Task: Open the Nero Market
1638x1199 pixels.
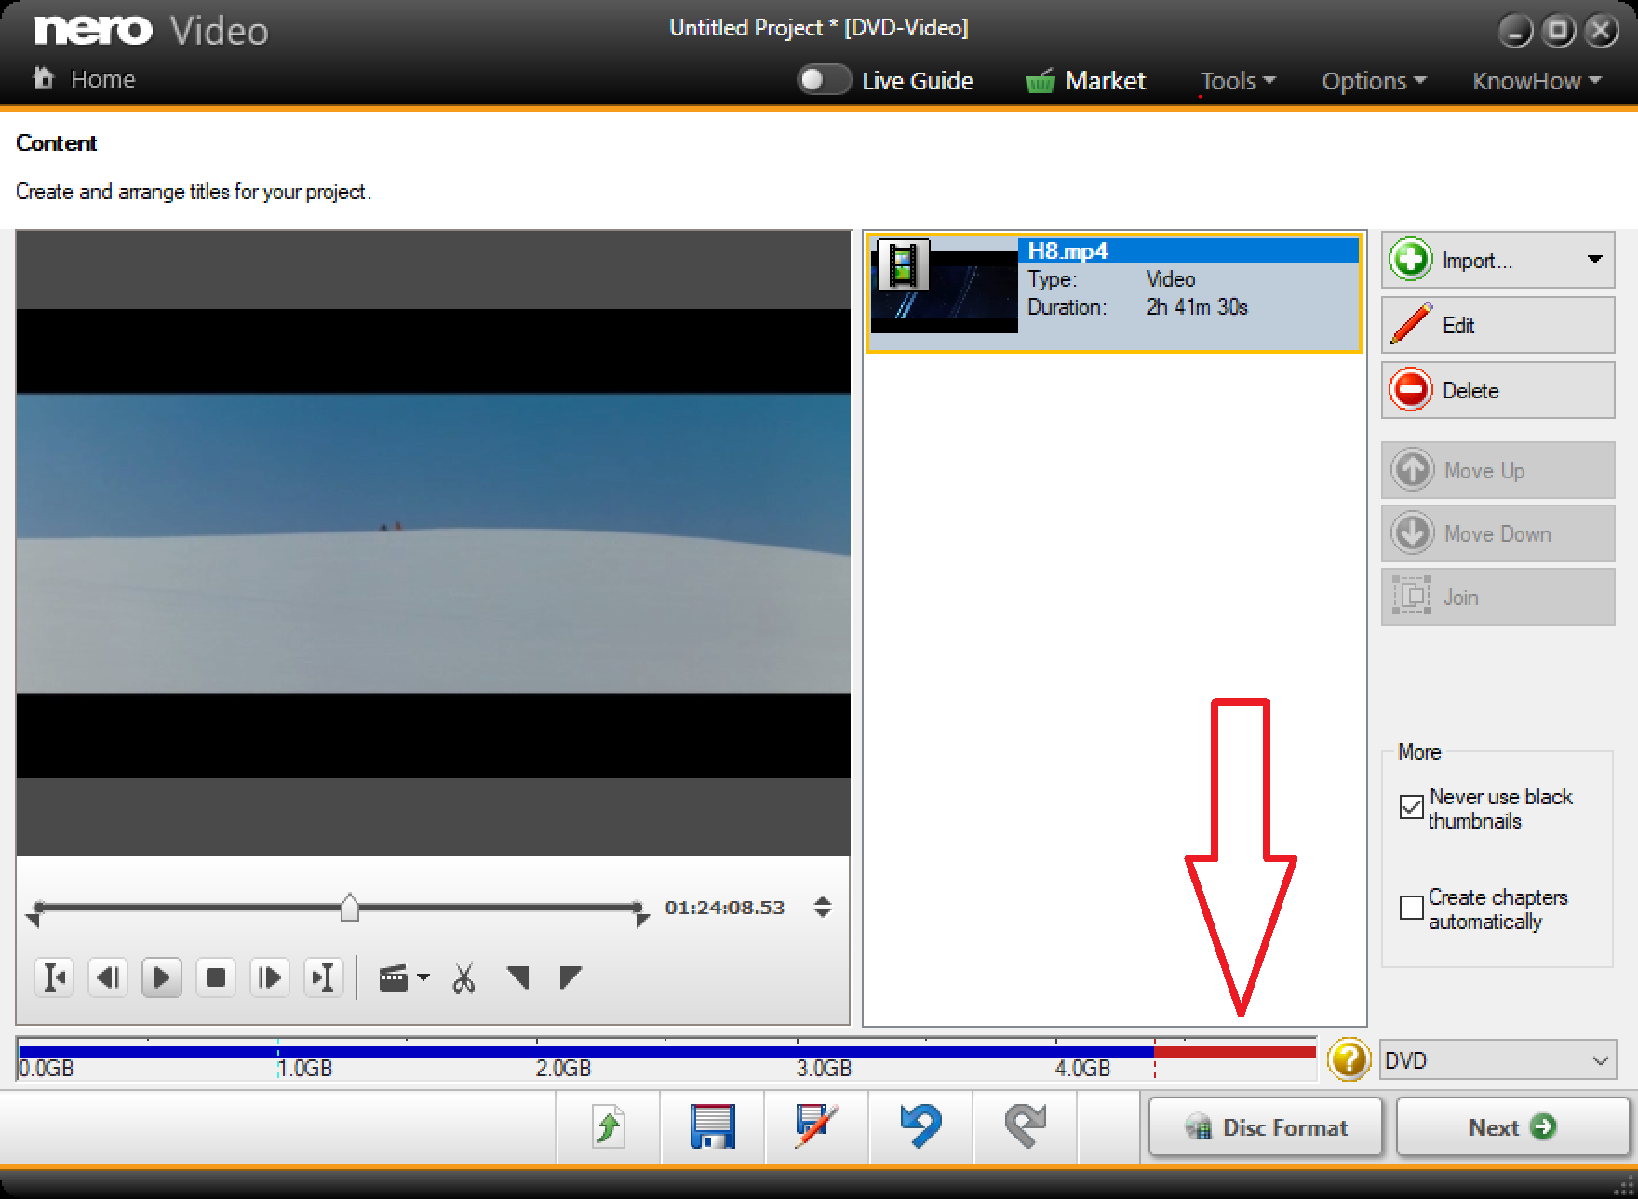Action: click(x=1085, y=81)
